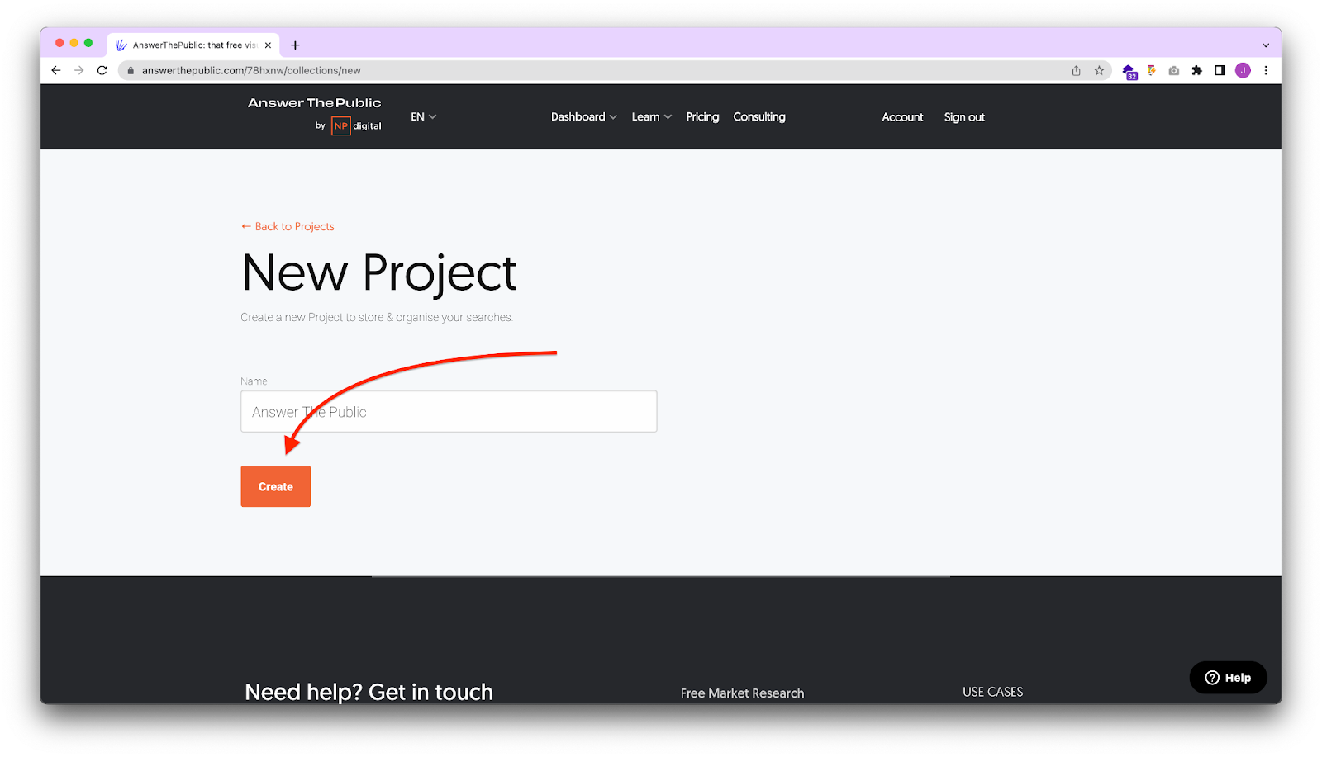
Task: Click the Free Market Research footer heading
Action: click(x=742, y=693)
